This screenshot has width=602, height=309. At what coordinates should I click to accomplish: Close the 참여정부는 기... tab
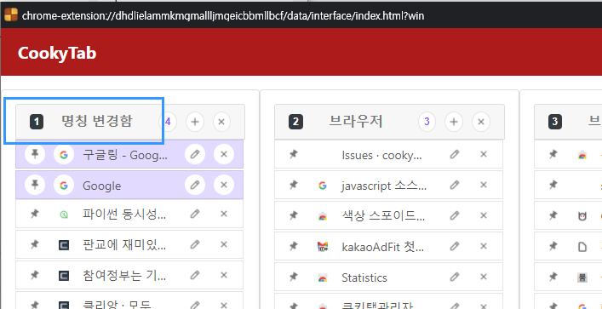[x=224, y=275]
